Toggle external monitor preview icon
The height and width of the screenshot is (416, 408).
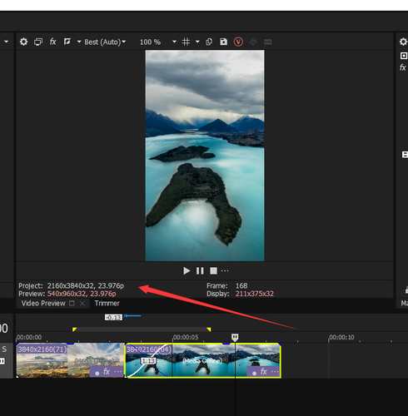[x=38, y=42]
